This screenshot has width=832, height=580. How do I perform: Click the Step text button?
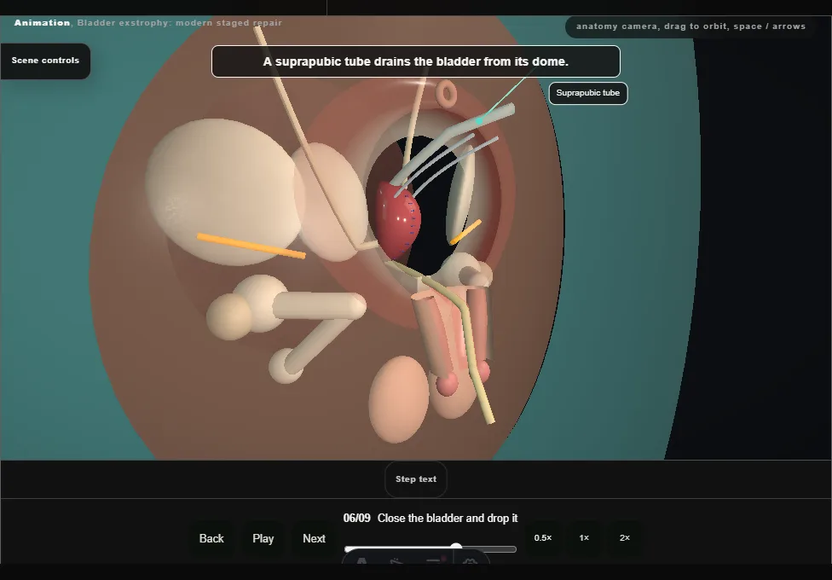(x=416, y=479)
